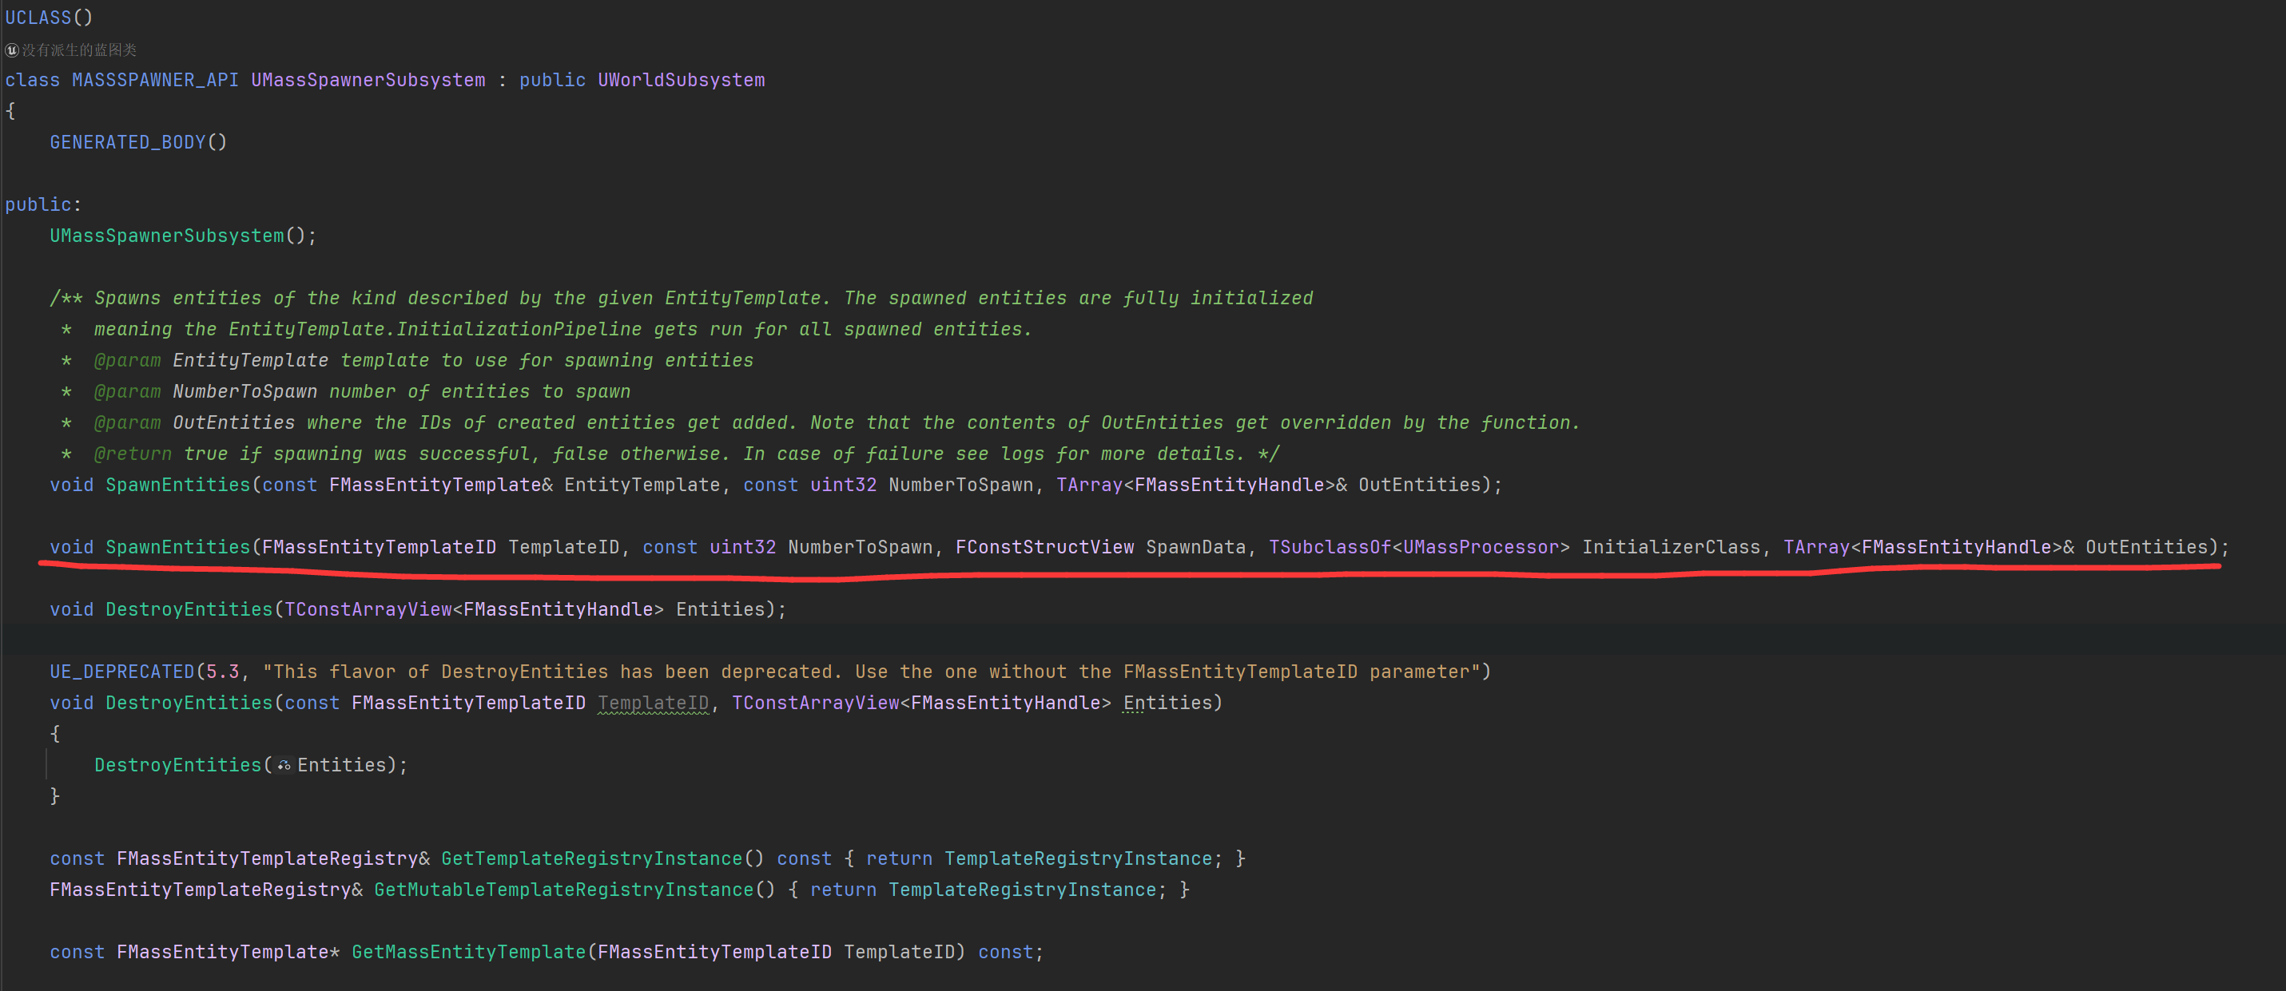Viewport: 2286px width, 991px height.
Task: Click the MASSSPAWNER_API macro
Action: (154, 80)
